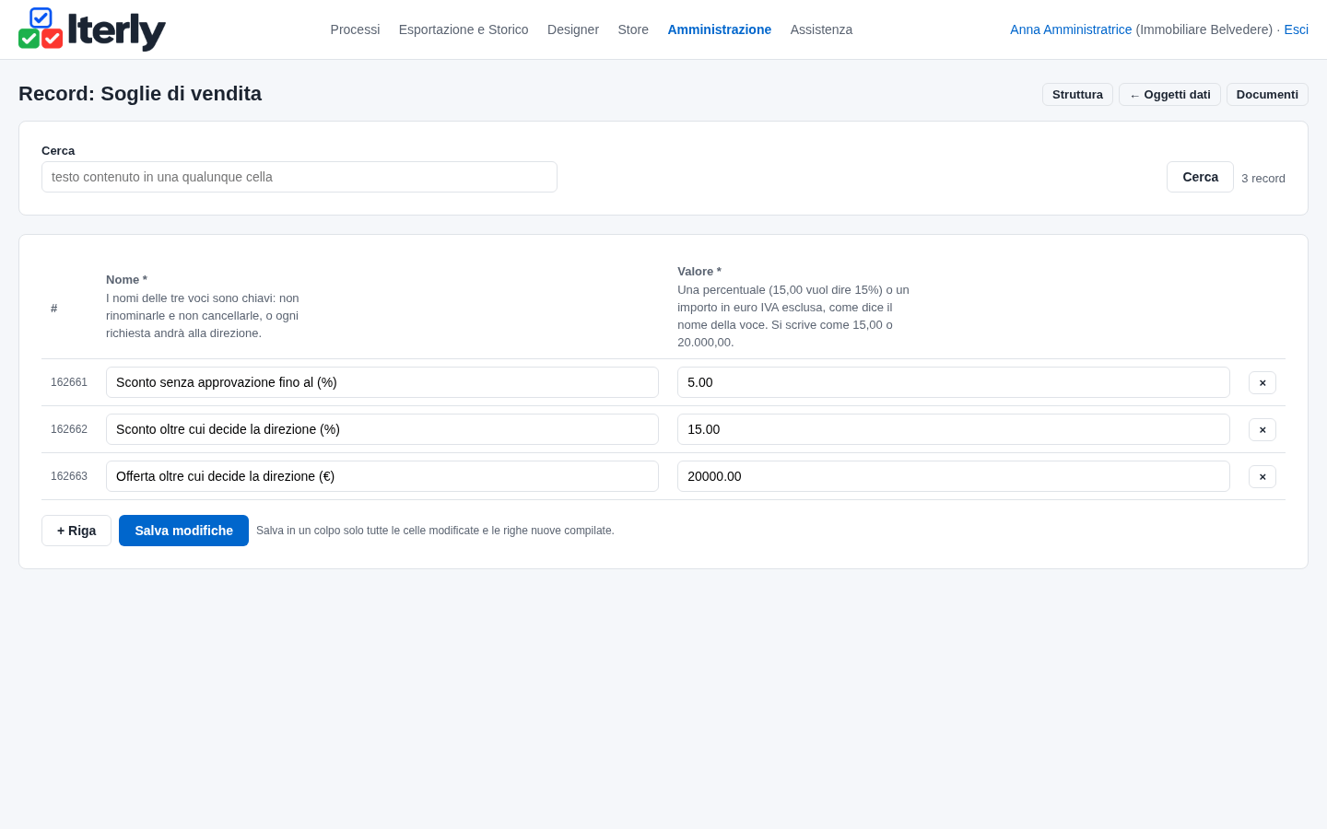Click the '#' column header
Screen dimensions: 1327x829
pos(54,309)
